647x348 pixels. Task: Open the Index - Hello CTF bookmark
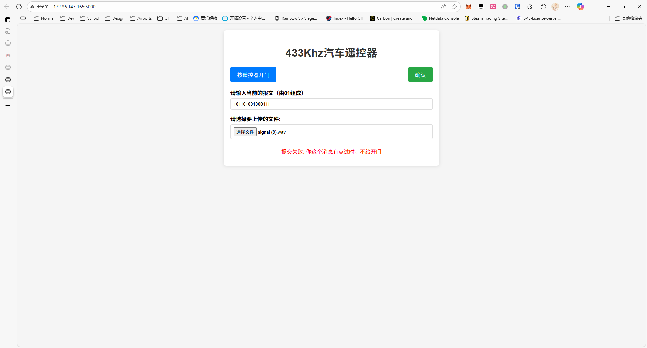(x=345, y=18)
